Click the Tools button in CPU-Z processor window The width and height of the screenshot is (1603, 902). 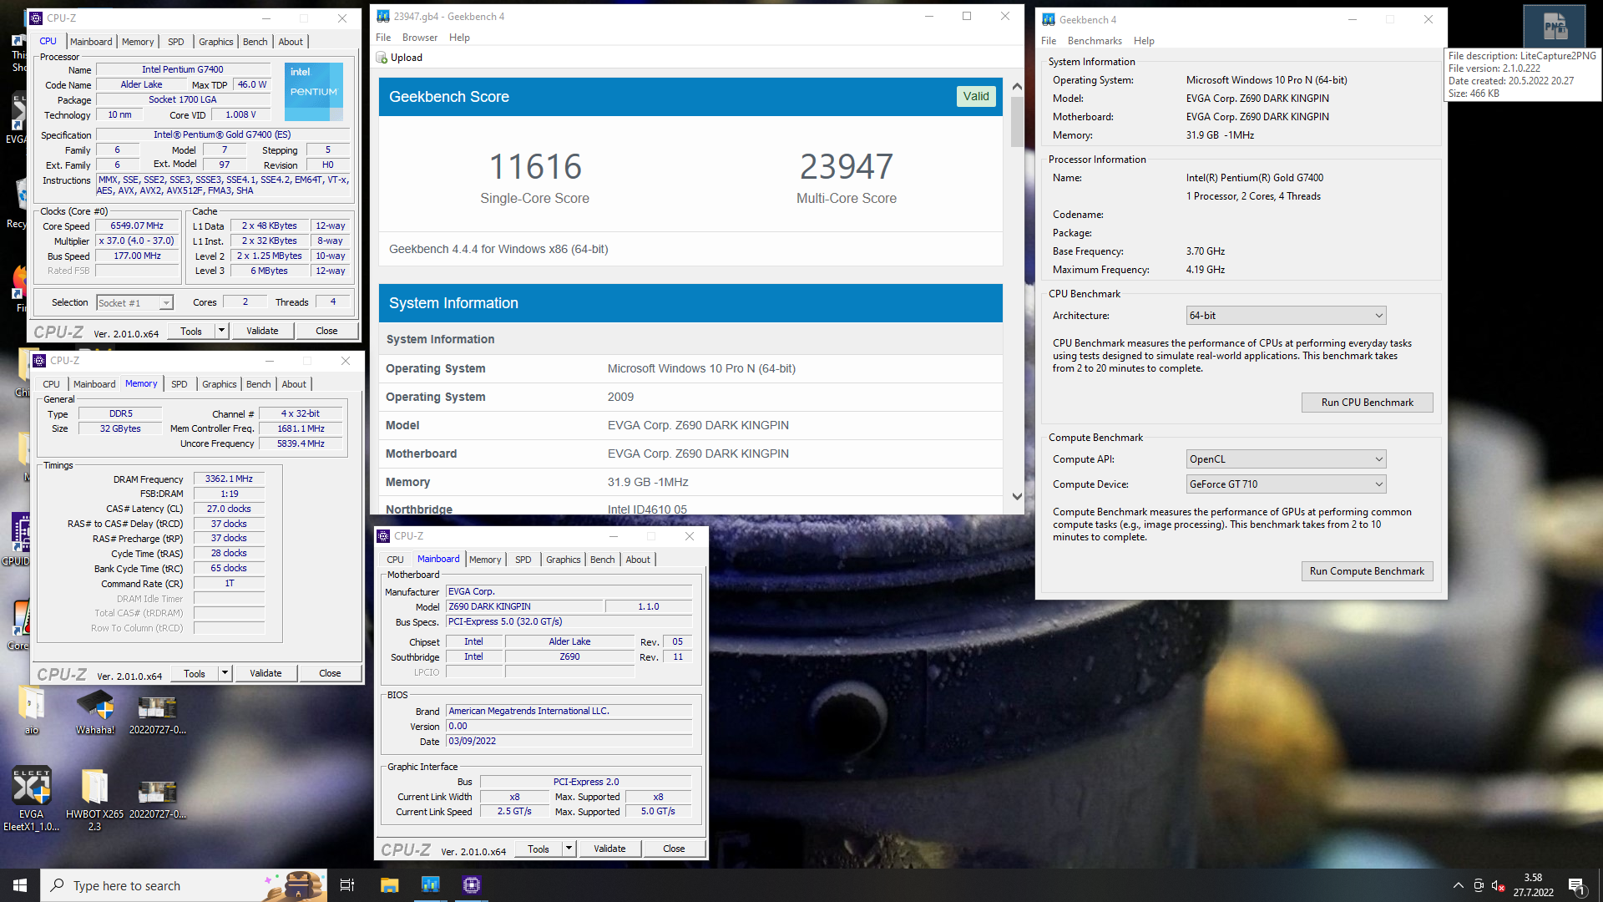coord(191,331)
